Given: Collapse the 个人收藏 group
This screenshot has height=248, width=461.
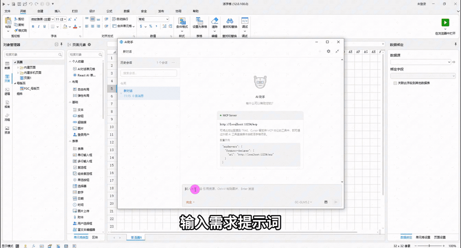Looking at the screenshot, I should 70,61.
